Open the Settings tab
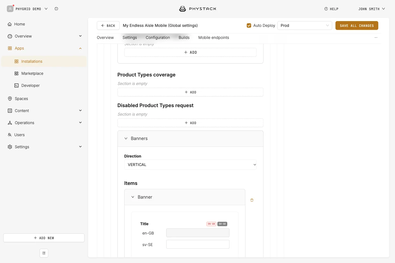Viewport: 395px width, 263px height. [x=130, y=38]
